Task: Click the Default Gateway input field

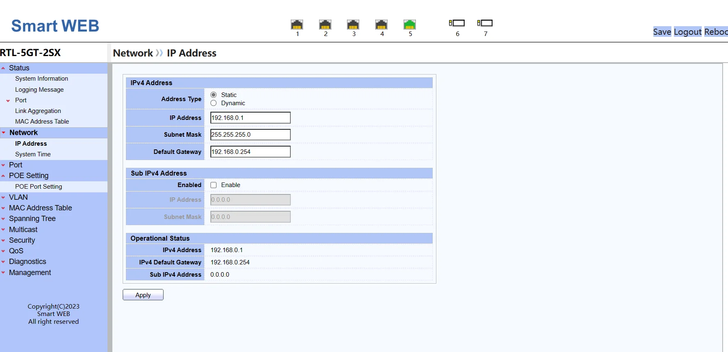Action: point(250,152)
